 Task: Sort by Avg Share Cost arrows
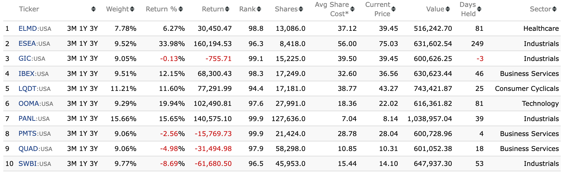coord(352,9)
